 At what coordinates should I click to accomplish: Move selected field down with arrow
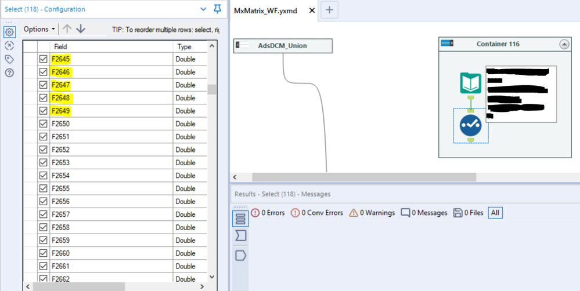(x=80, y=29)
